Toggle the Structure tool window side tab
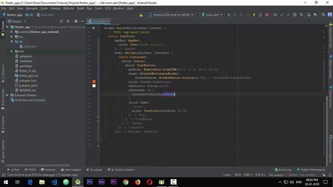 tap(3, 73)
